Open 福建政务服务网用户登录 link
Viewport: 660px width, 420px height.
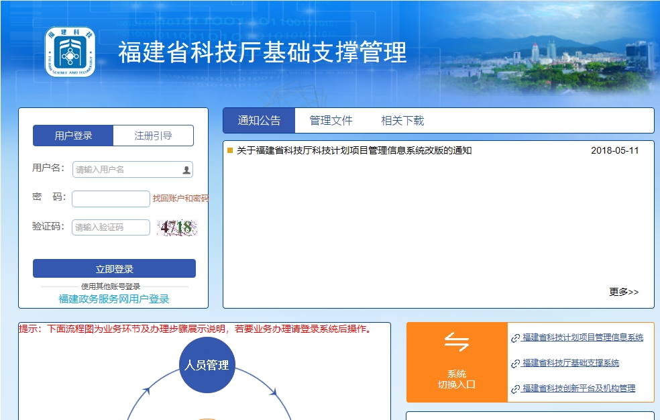coord(114,299)
